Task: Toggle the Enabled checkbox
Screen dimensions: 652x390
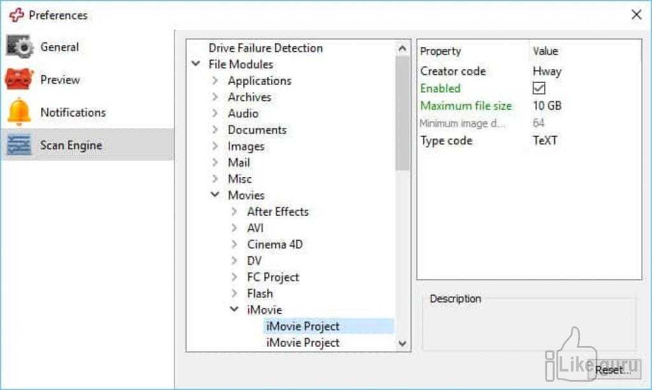Action: [539, 89]
